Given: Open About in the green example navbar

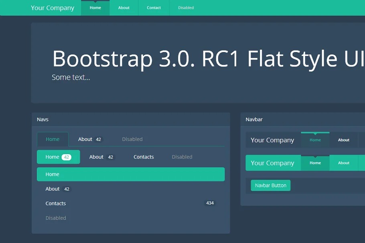Looking at the screenshot, I should click(x=344, y=163).
